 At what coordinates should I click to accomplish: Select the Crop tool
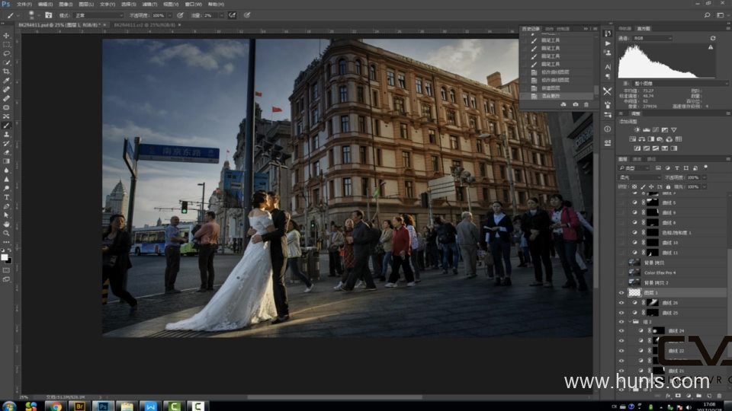6,72
